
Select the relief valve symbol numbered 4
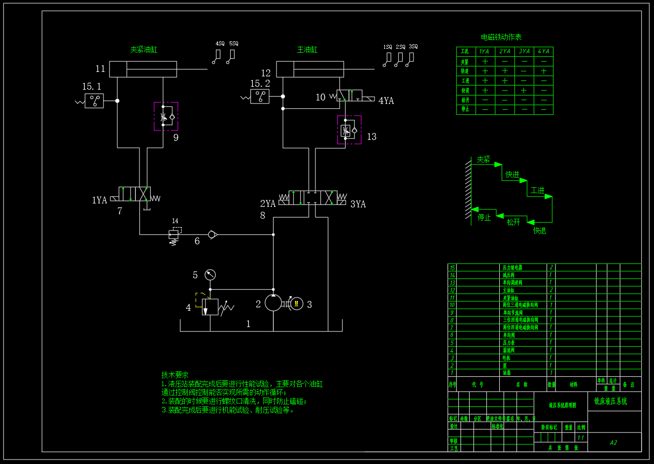point(210,307)
